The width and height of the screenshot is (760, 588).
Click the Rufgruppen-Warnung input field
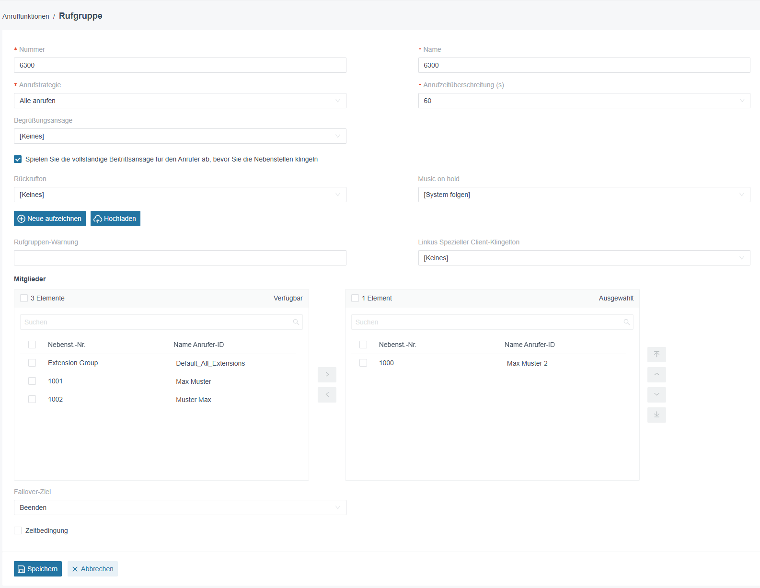coord(180,258)
